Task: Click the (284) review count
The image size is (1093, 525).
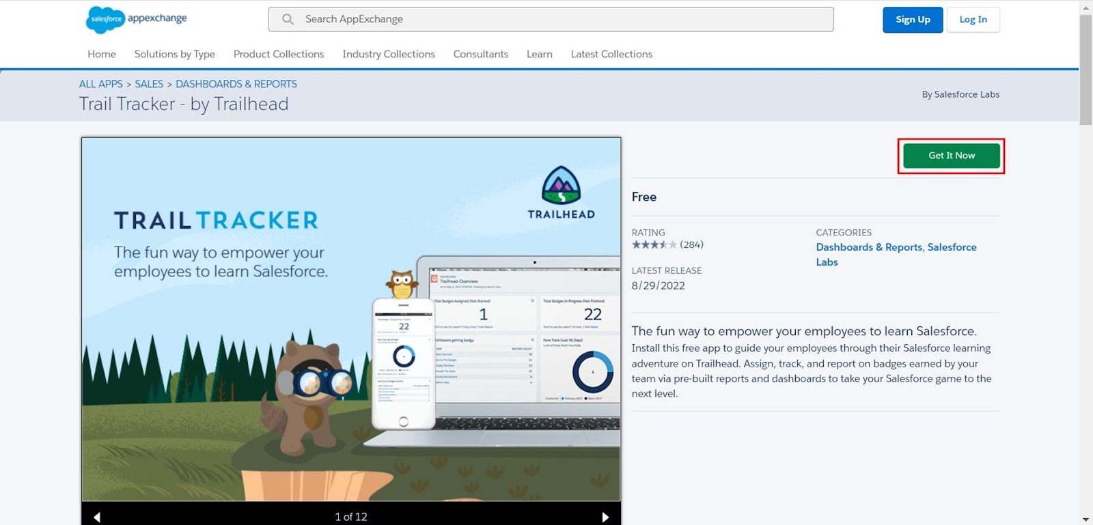Action: 691,244
